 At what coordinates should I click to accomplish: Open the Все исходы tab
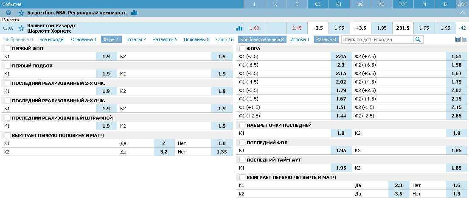click(52, 39)
